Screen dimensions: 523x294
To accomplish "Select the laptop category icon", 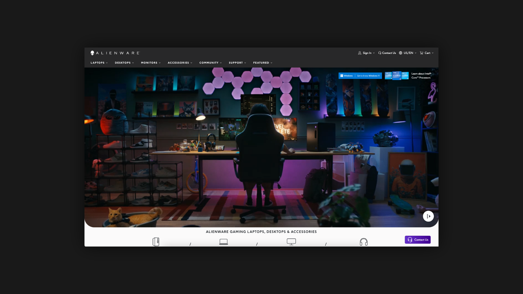I will click(223, 242).
